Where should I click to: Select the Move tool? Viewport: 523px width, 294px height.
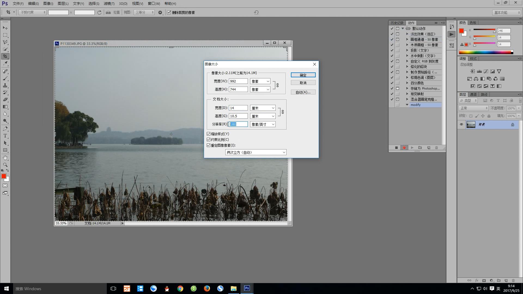[5, 28]
